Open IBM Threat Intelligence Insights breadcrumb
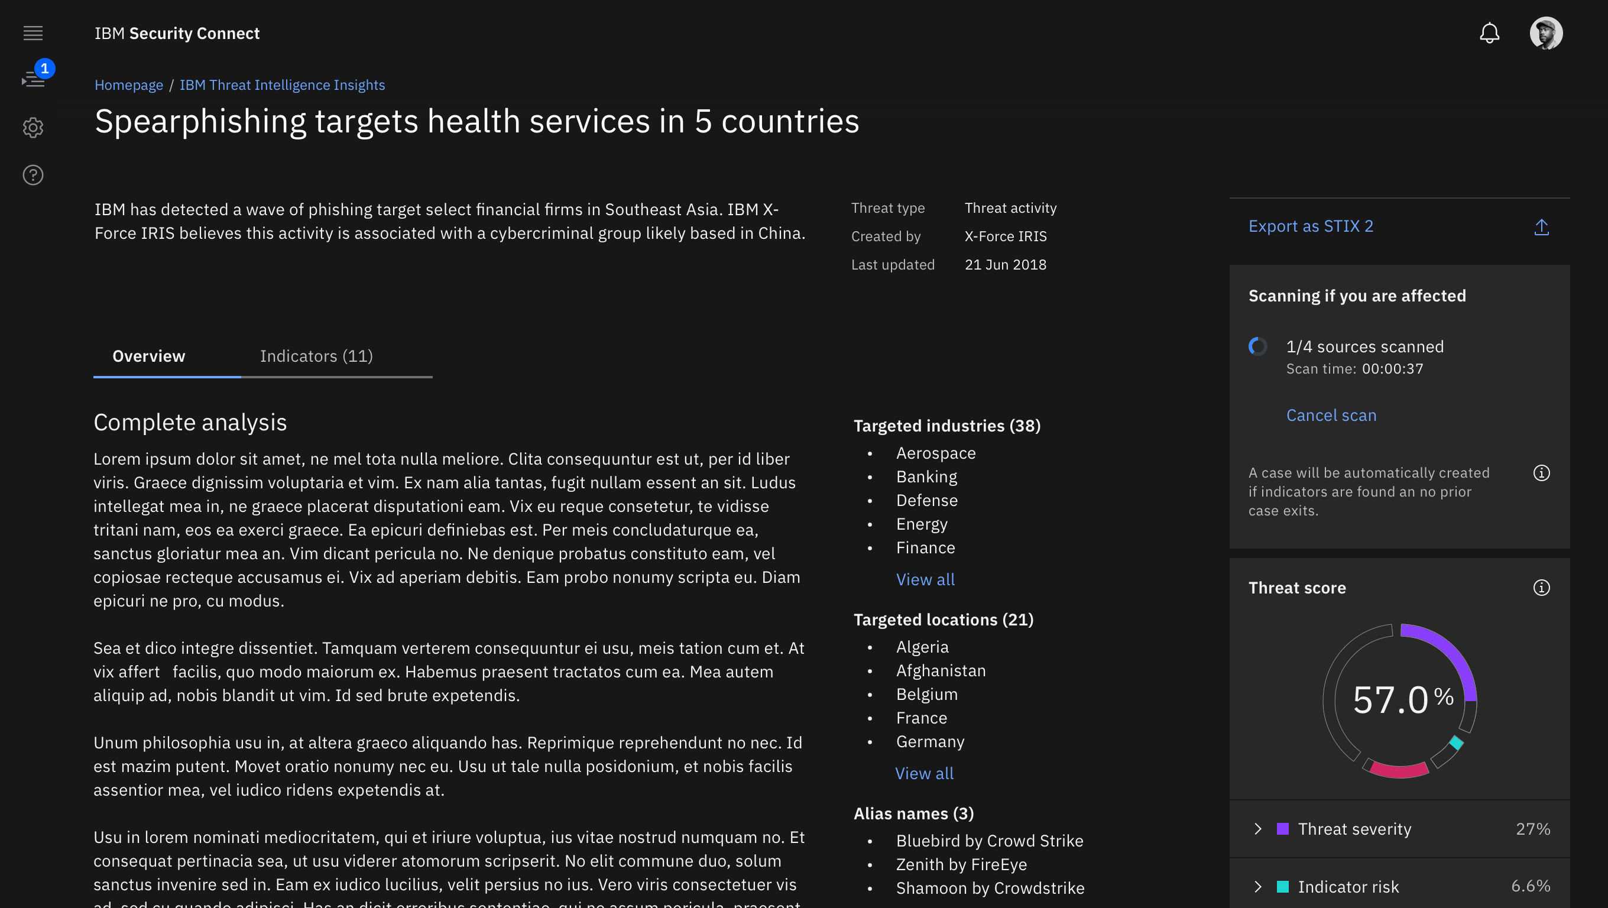 coord(282,85)
